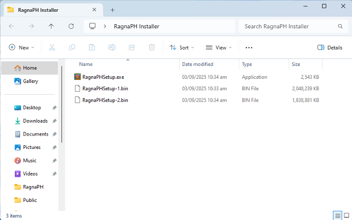Expand the Sort options menu

[x=182, y=47]
